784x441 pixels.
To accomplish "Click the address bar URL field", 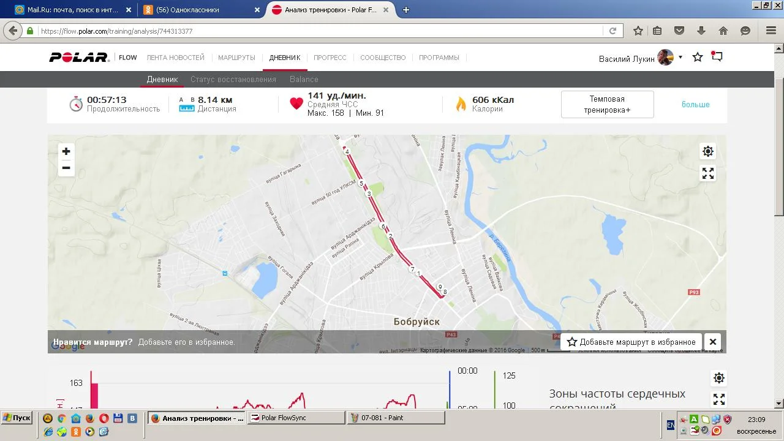I will click(x=320, y=31).
